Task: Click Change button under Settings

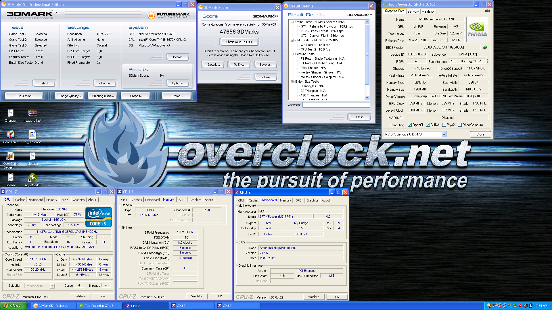Action: coord(106,83)
